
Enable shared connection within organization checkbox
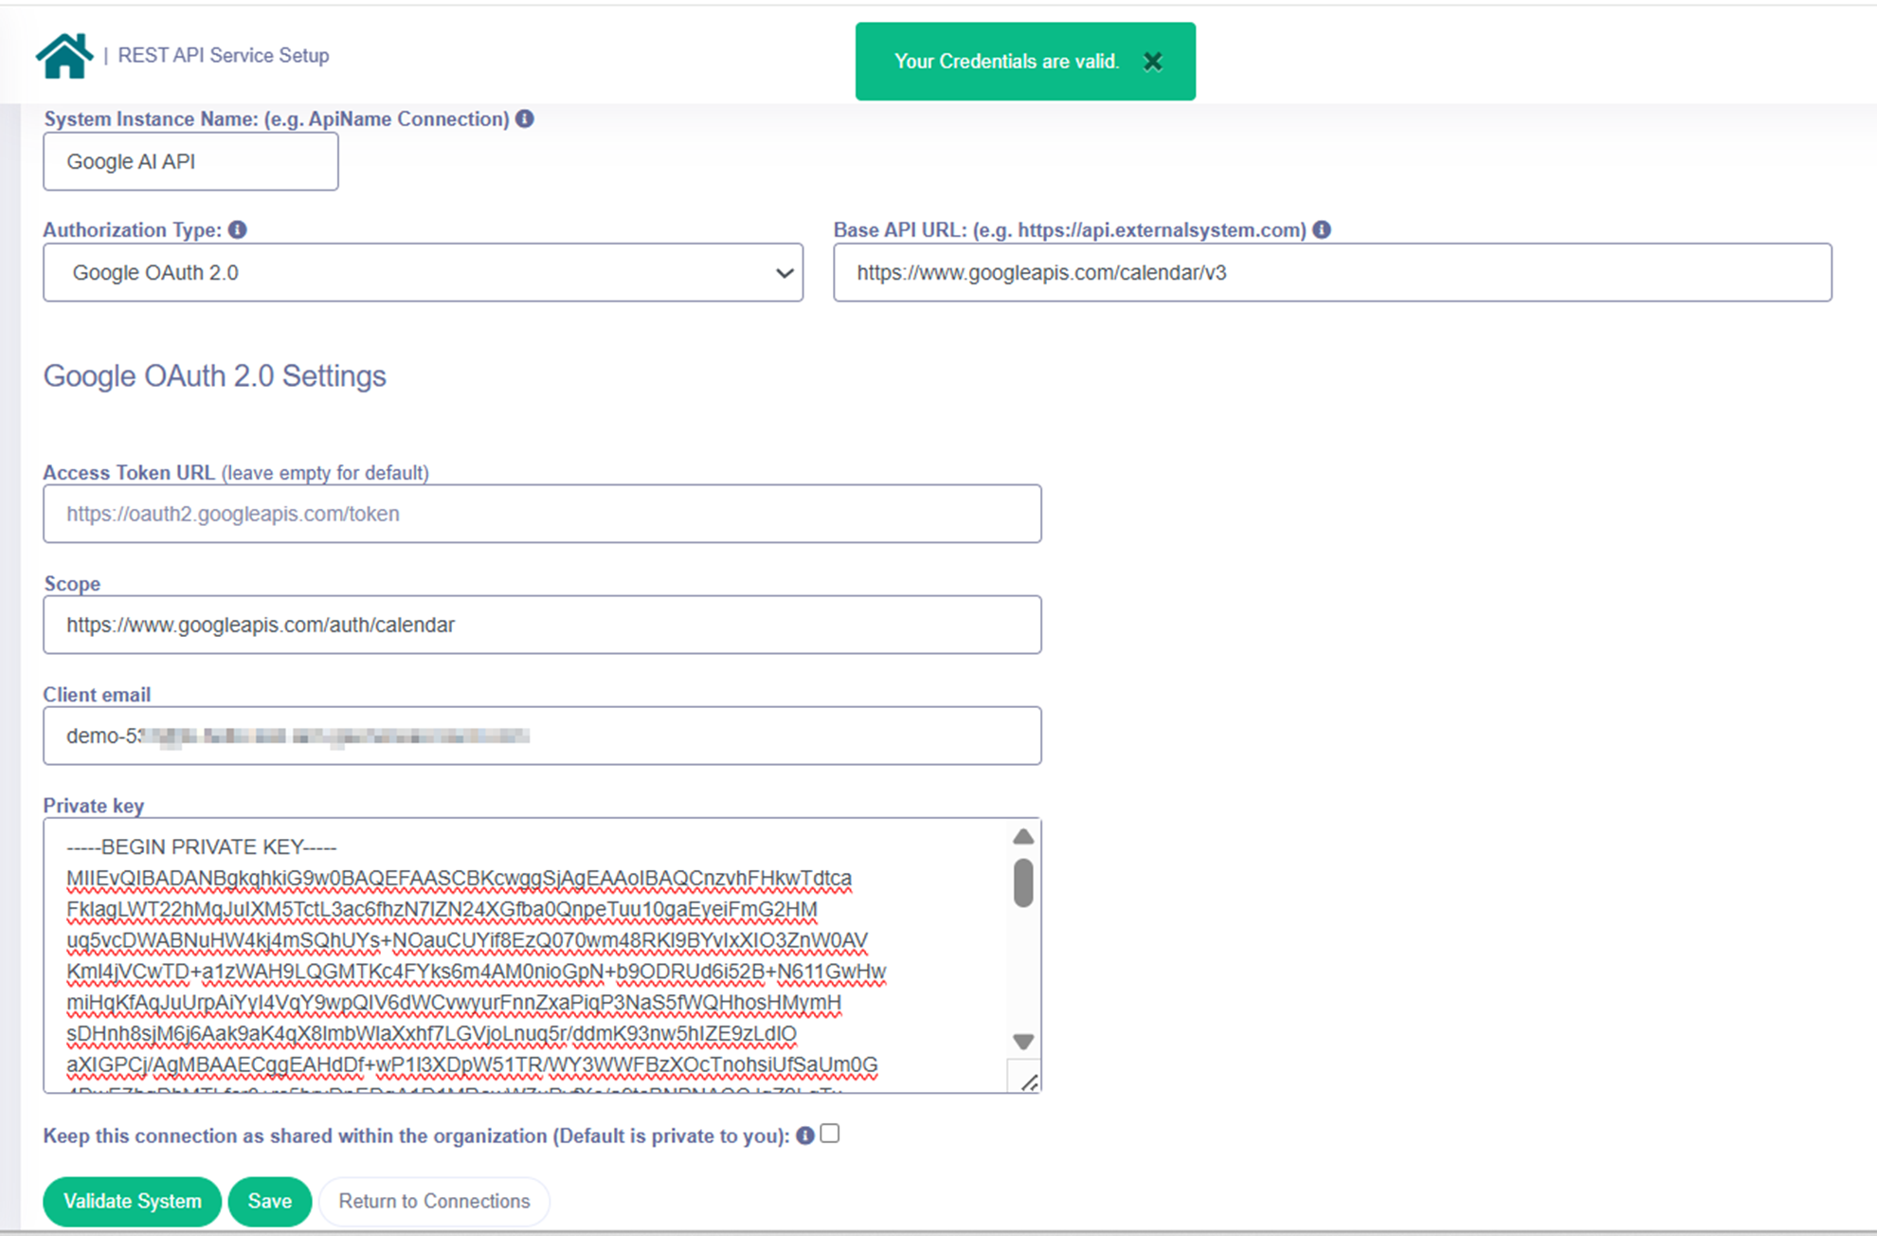[x=830, y=1134]
